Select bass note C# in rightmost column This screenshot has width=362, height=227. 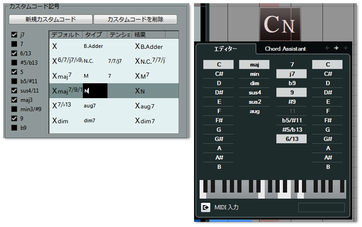[328, 74]
